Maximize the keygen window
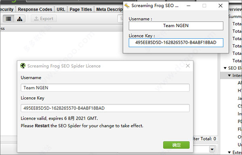This screenshot has width=242, height=155. click(x=204, y=6)
